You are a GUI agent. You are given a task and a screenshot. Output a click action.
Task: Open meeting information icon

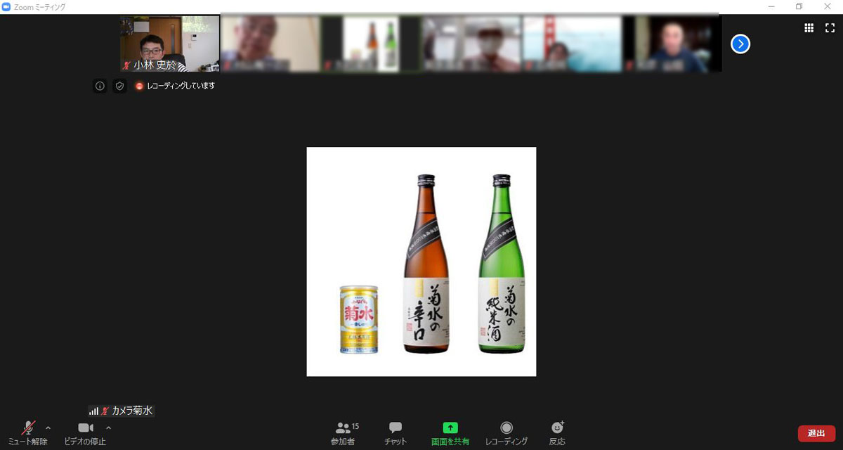(x=100, y=86)
